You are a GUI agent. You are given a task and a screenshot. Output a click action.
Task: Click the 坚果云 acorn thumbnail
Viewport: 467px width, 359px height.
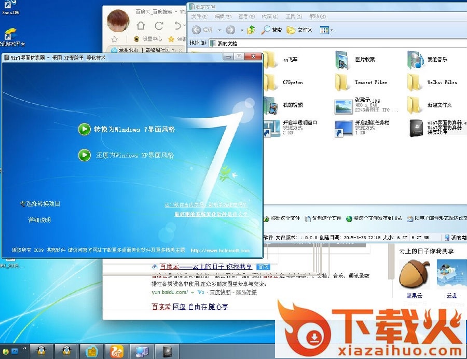[414, 274]
